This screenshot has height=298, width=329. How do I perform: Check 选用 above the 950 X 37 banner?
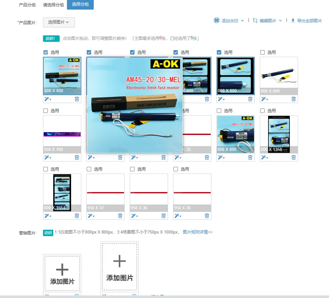[89, 169]
